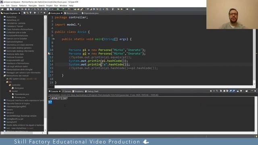
Task: Click the highlighted 97 in console output
Action: [50, 102]
